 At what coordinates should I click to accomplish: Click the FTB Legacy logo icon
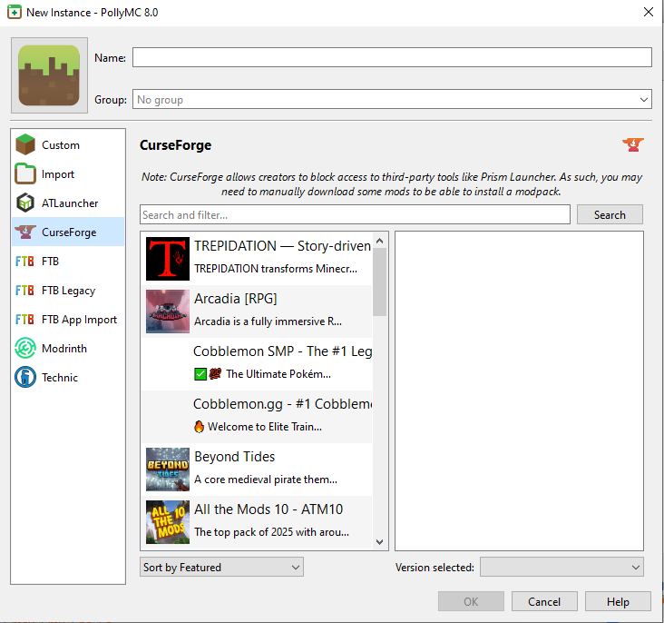point(25,290)
